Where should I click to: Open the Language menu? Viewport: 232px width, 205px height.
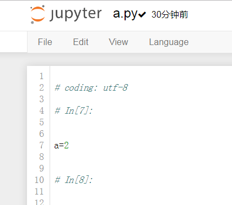click(x=169, y=42)
